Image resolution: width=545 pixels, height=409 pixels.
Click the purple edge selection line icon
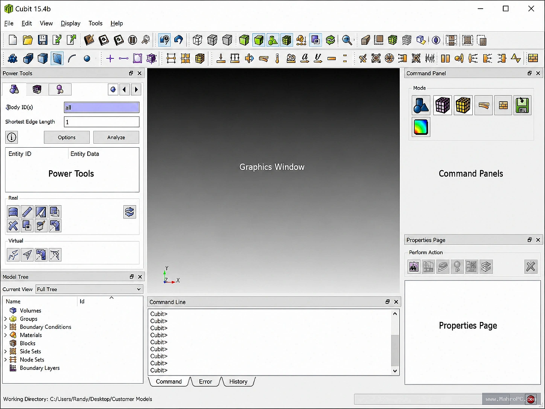pyautogui.click(x=123, y=58)
